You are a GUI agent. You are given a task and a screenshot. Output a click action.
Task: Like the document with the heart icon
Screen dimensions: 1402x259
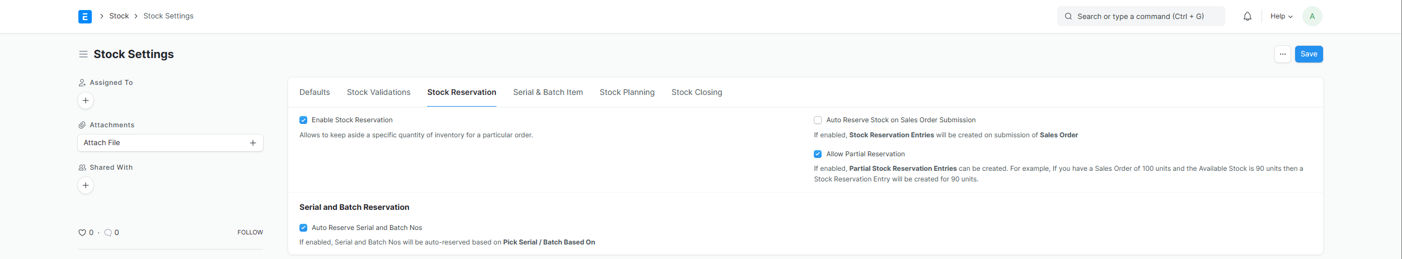click(82, 233)
